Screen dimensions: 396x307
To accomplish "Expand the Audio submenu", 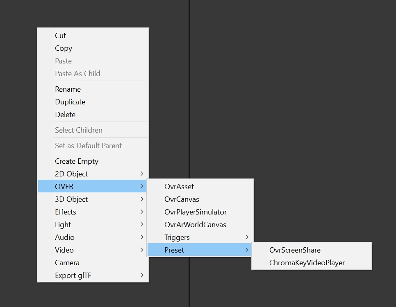I will (65, 237).
